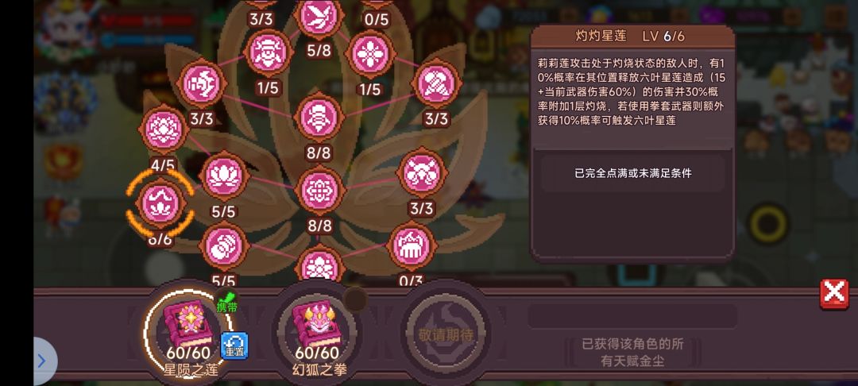Click the 已完全点满或未满足条件 button
Image resolution: width=858 pixels, height=386 pixels.
click(x=632, y=173)
